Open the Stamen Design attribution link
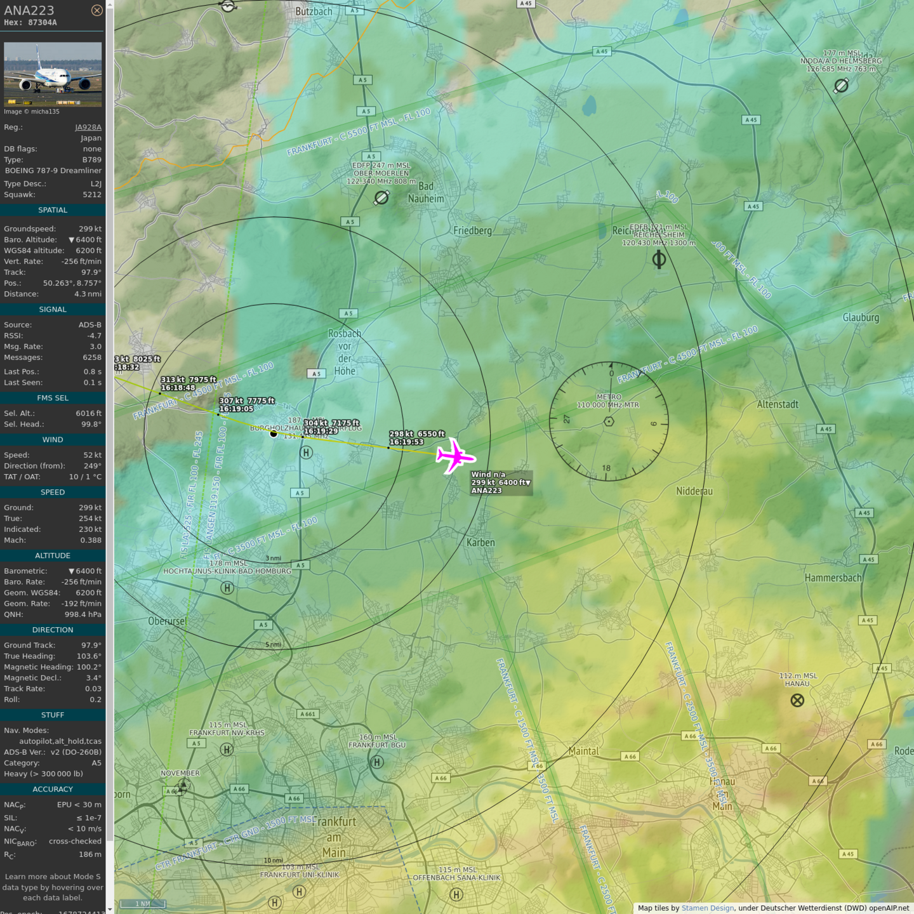The height and width of the screenshot is (914, 914). 707,908
